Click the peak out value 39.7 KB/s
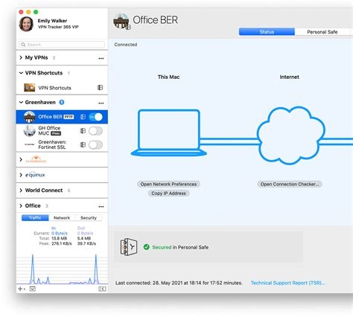 coord(86,243)
